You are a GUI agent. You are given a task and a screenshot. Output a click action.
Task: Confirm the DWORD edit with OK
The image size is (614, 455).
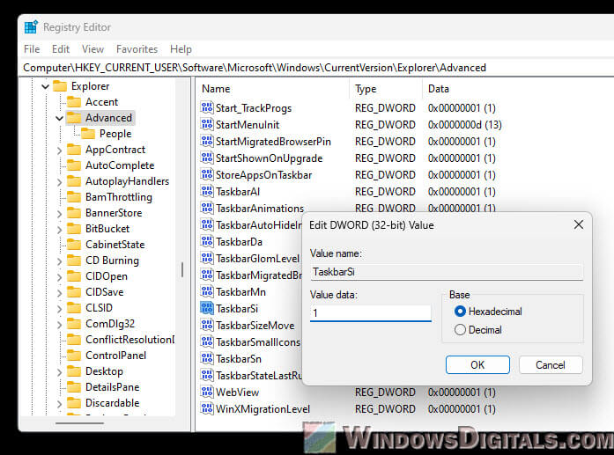click(477, 364)
